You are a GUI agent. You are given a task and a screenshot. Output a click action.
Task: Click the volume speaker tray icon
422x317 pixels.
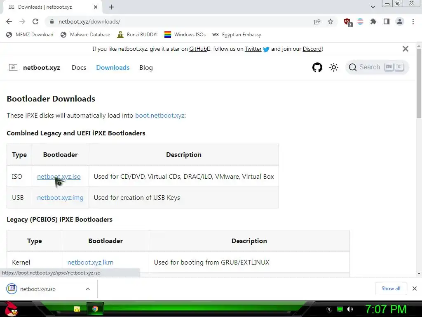350,309
